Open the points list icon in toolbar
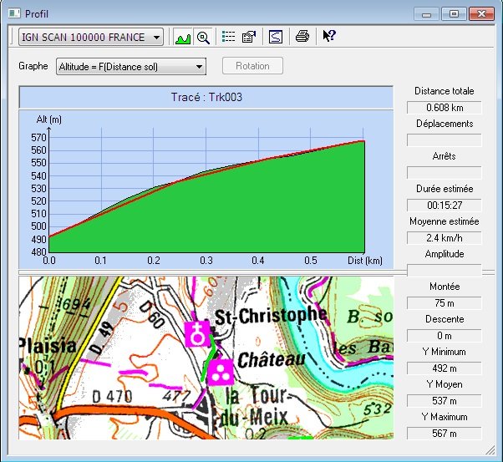This screenshot has width=503, height=462. pos(228,37)
